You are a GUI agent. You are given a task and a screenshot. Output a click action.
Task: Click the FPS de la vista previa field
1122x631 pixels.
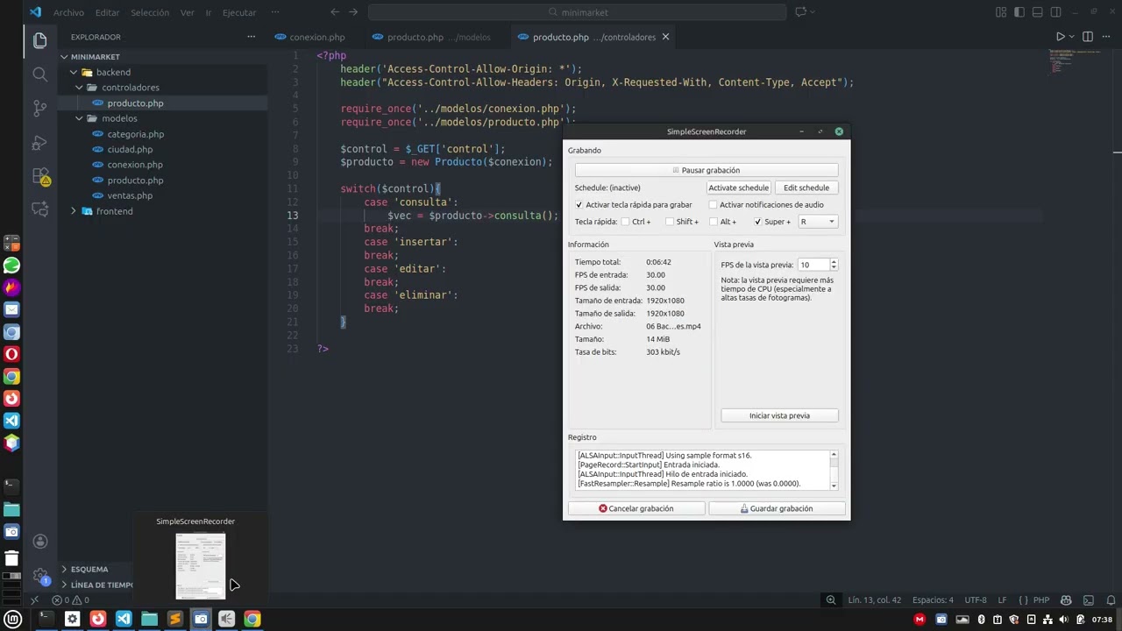click(813, 265)
